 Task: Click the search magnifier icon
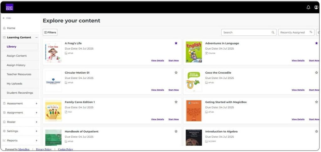point(273,32)
